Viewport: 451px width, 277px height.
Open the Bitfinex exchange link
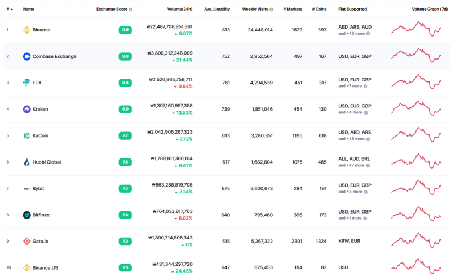(41, 215)
